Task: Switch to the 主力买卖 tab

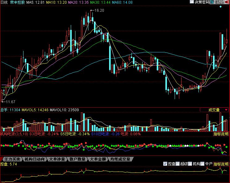Action: [x=11, y=159]
